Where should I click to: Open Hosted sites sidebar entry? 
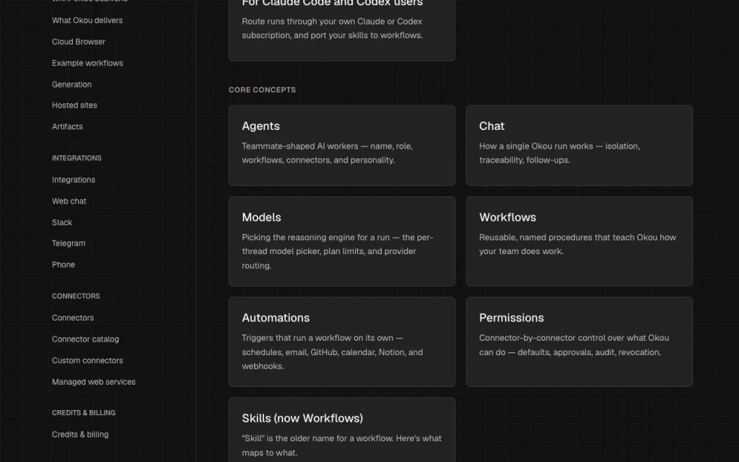[x=74, y=105]
